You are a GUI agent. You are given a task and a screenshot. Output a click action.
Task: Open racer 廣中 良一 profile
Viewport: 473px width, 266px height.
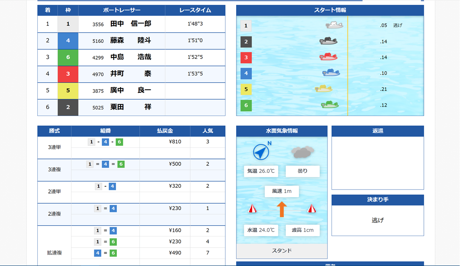point(131,90)
